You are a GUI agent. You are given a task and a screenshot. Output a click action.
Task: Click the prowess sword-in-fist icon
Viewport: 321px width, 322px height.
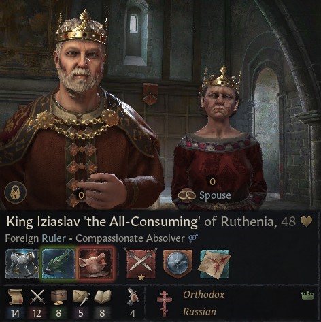133,296
